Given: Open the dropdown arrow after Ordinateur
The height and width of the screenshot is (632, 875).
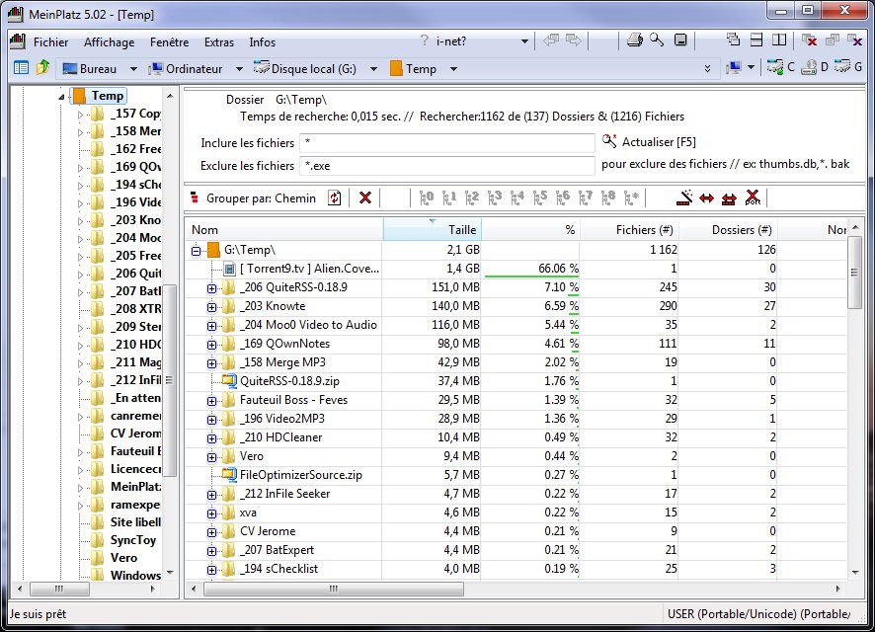Looking at the screenshot, I should click(x=239, y=68).
